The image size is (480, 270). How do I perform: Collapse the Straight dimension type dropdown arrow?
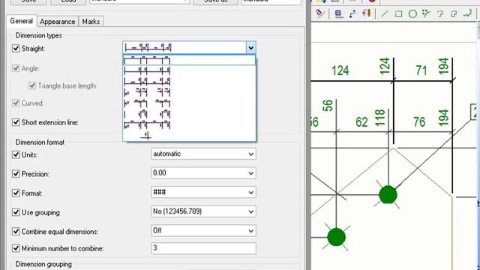[250, 48]
